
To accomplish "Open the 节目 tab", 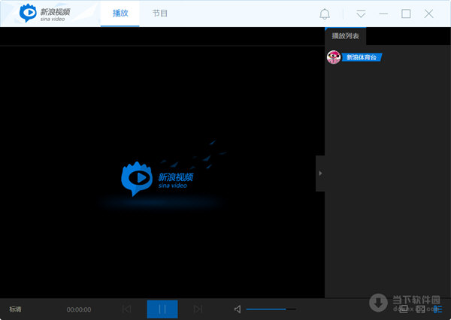I will tap(159, 14).
